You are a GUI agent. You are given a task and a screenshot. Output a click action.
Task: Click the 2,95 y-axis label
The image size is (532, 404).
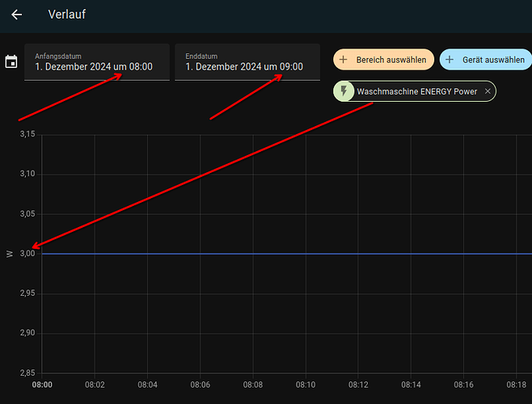click(27, 293)
